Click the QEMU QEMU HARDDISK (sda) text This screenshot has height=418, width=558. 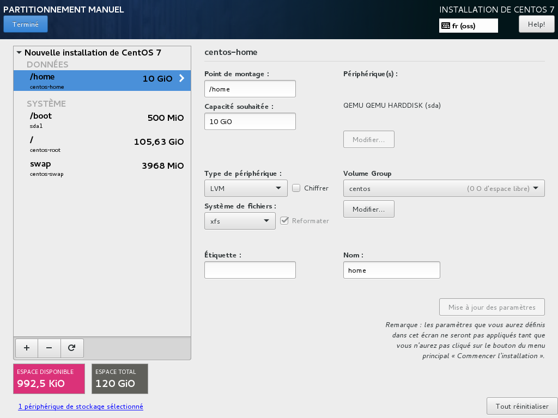pyautogui.click(x=392, y=106)
